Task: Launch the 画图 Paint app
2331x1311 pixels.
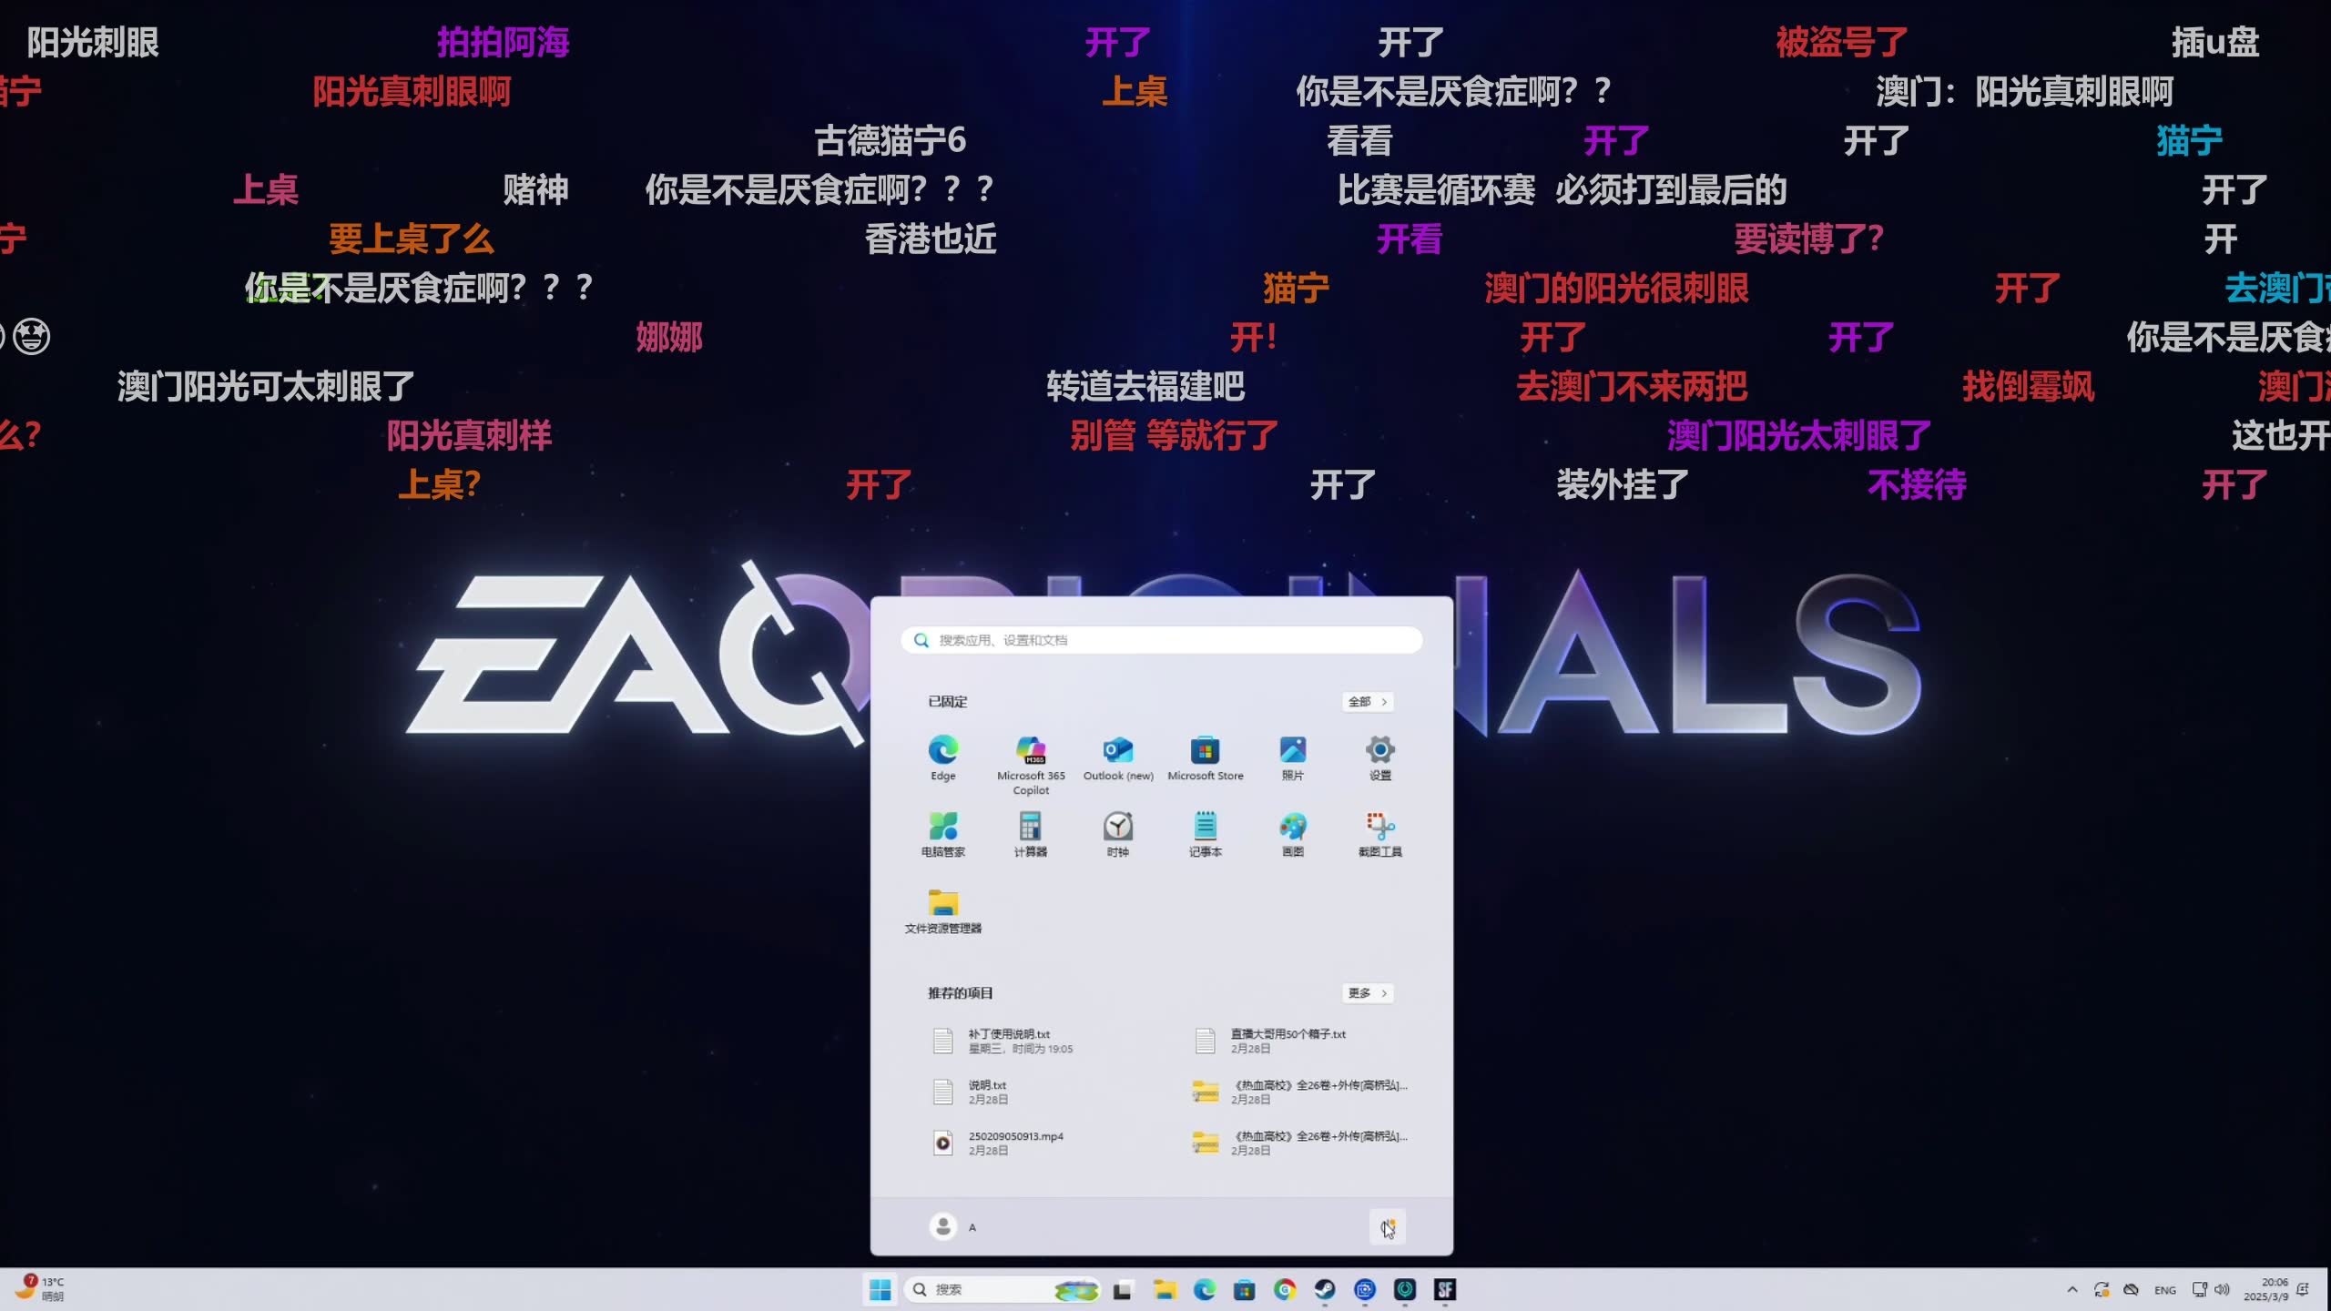Action: point(1292,833)
